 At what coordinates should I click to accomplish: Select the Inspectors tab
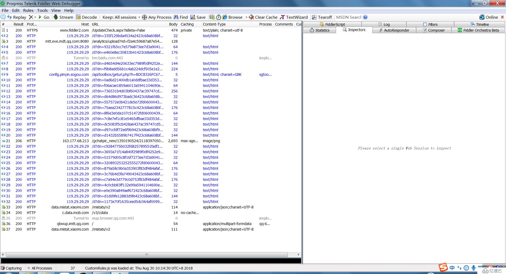coord(354,30)
